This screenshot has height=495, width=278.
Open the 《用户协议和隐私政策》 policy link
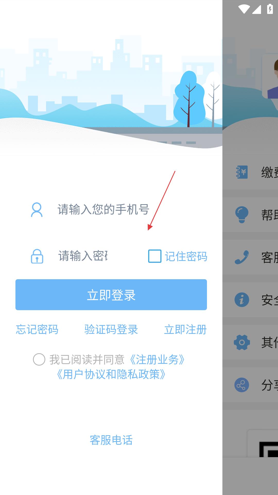point(111,374)
